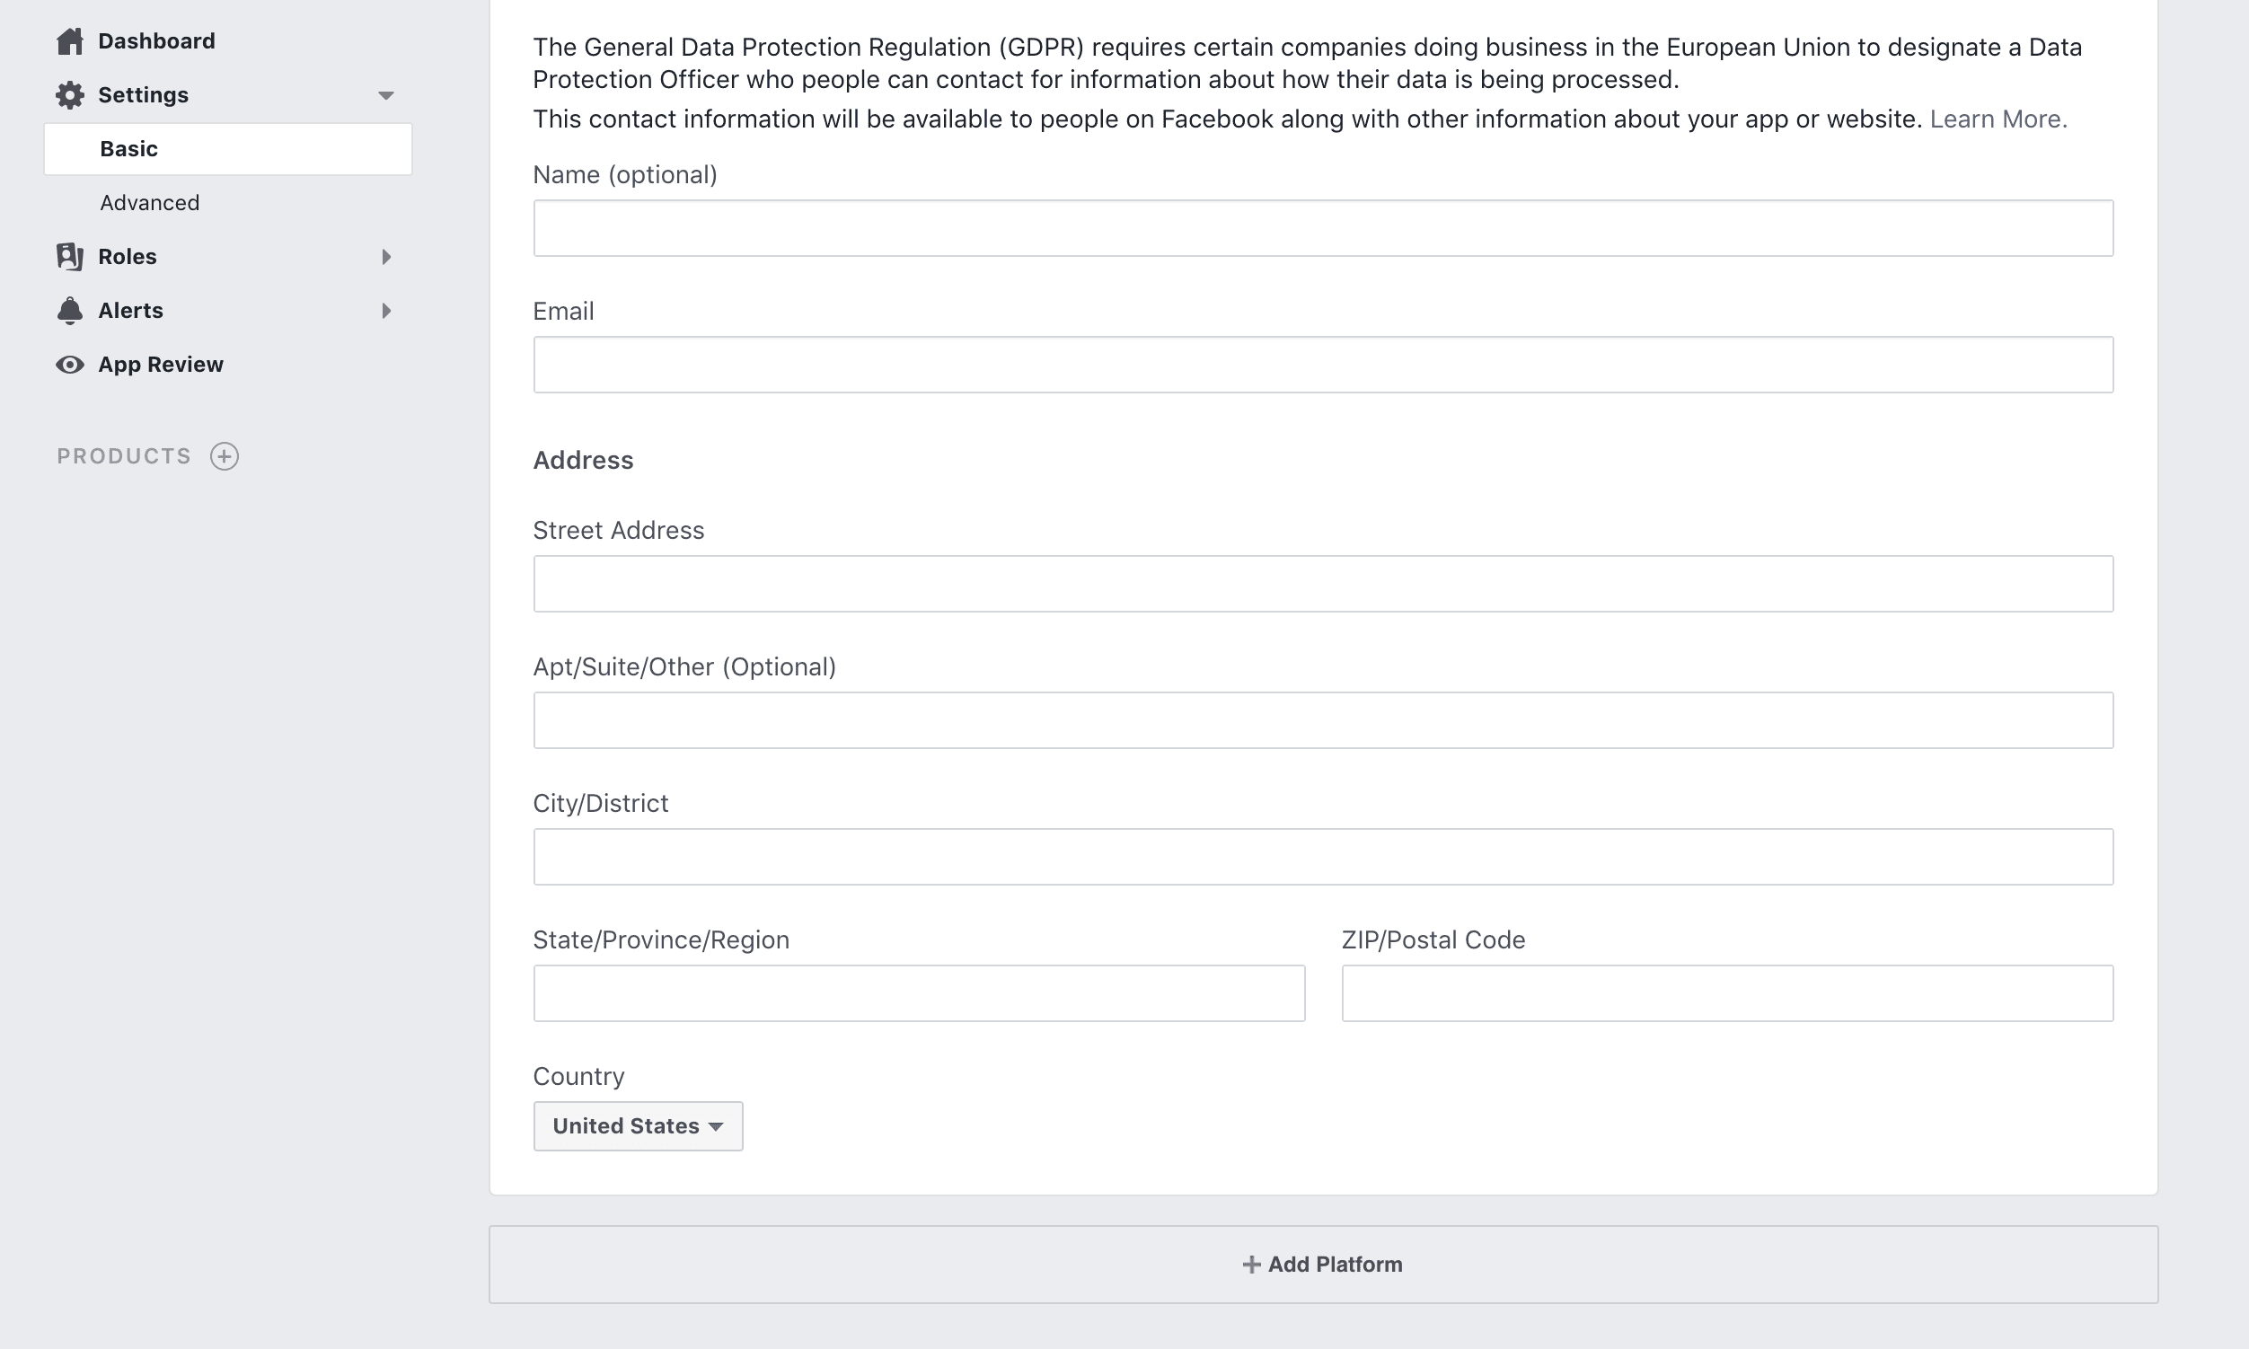Click the Apt/Suite/Other input field

click(1323, 720)
